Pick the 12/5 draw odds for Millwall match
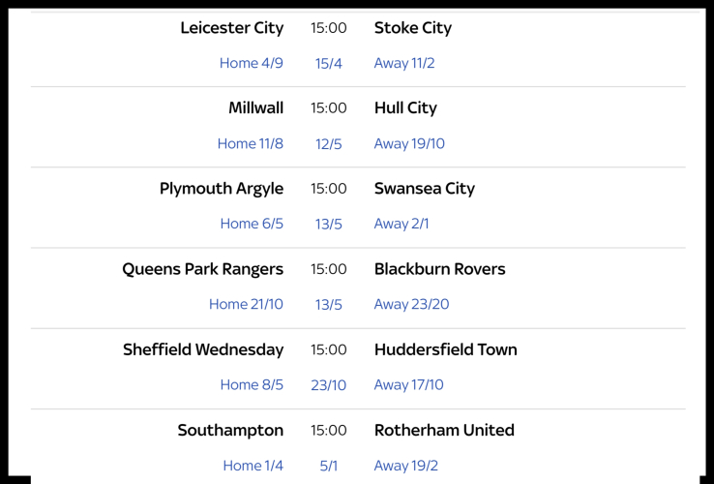714x484 pixels. 329,144
